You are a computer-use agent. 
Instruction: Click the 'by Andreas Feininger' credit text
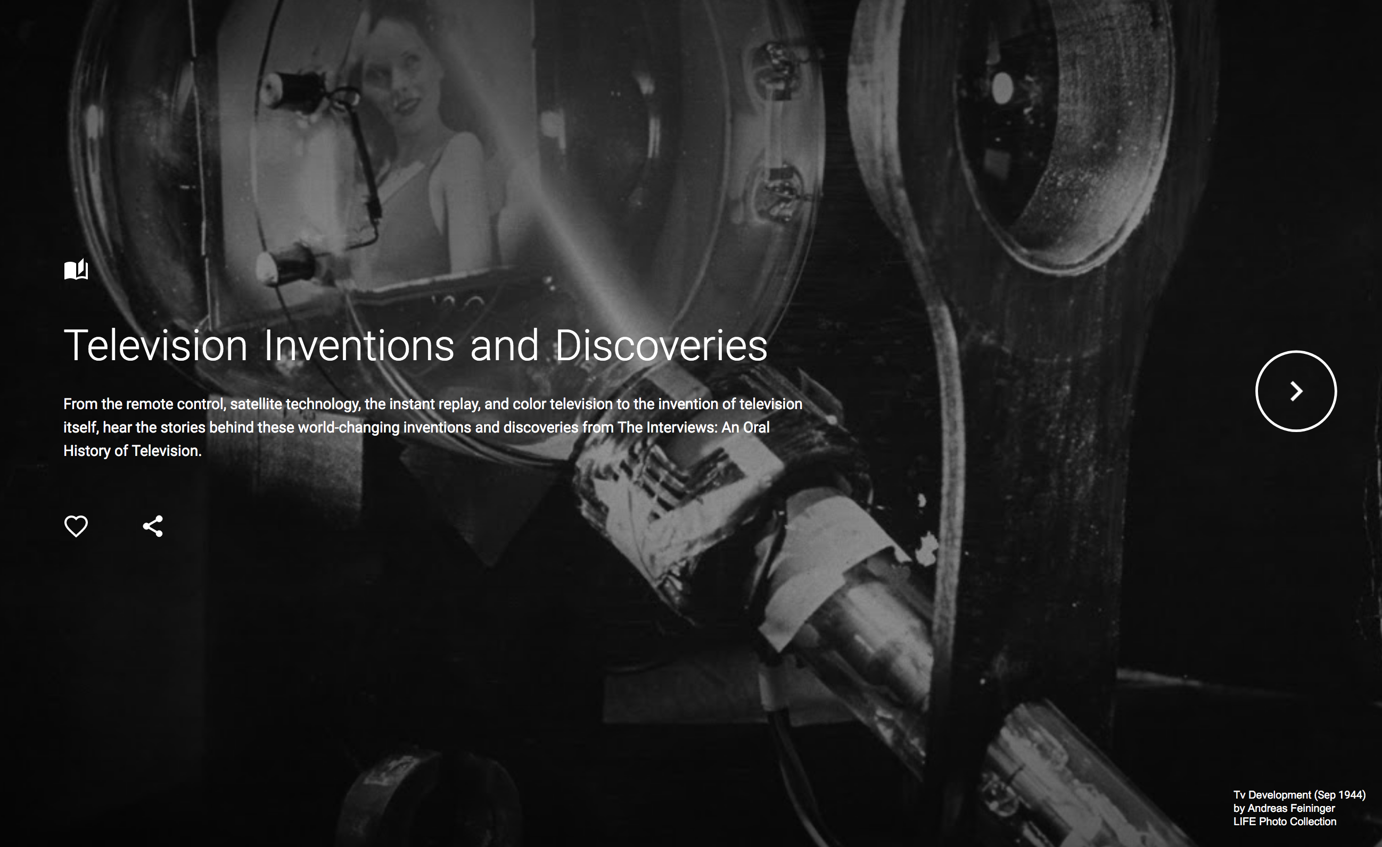point(1284,808)
